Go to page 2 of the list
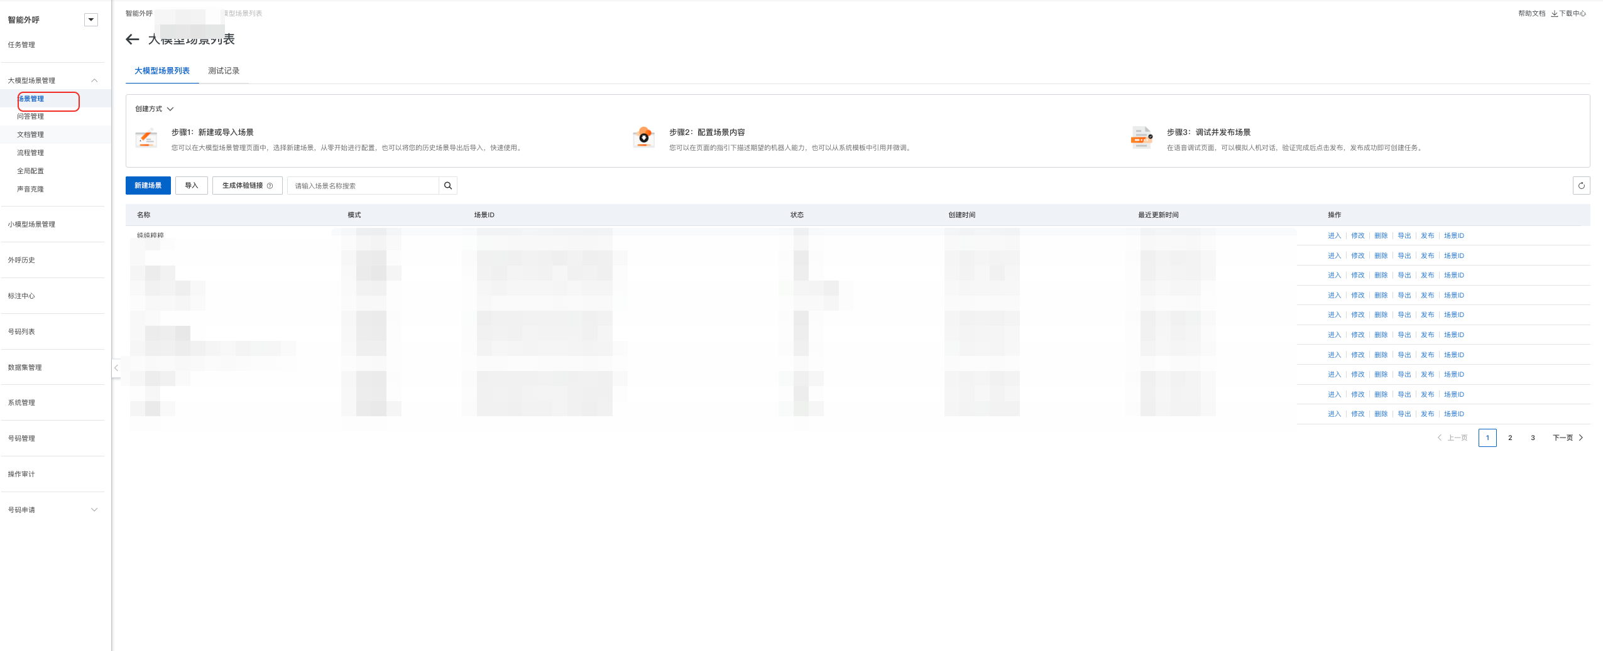Image resolution: width=1603 pixels, height=651 pixels. [x=1510, y=438]
